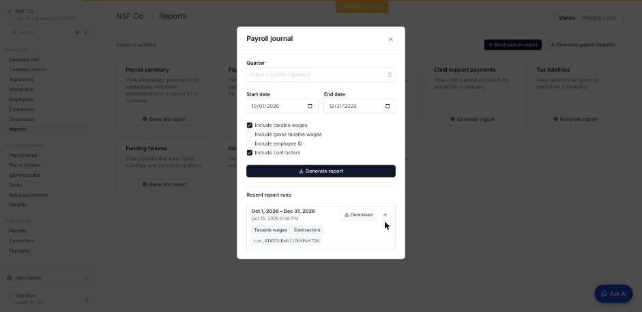Open Company actions in sidebar
Viewport: 642px width, 312px height.
[28, 70]
